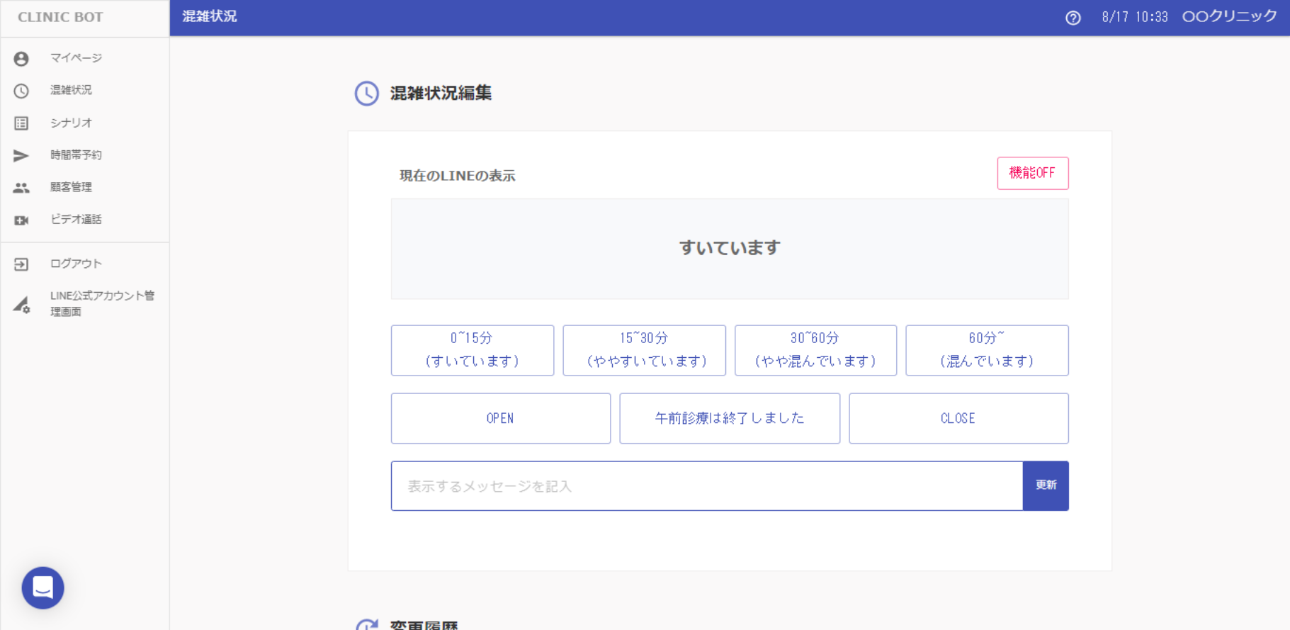Select 0~15分 (すいています) status
Viewport: 1290px width, 630px height.
click(x=472, y=350)
